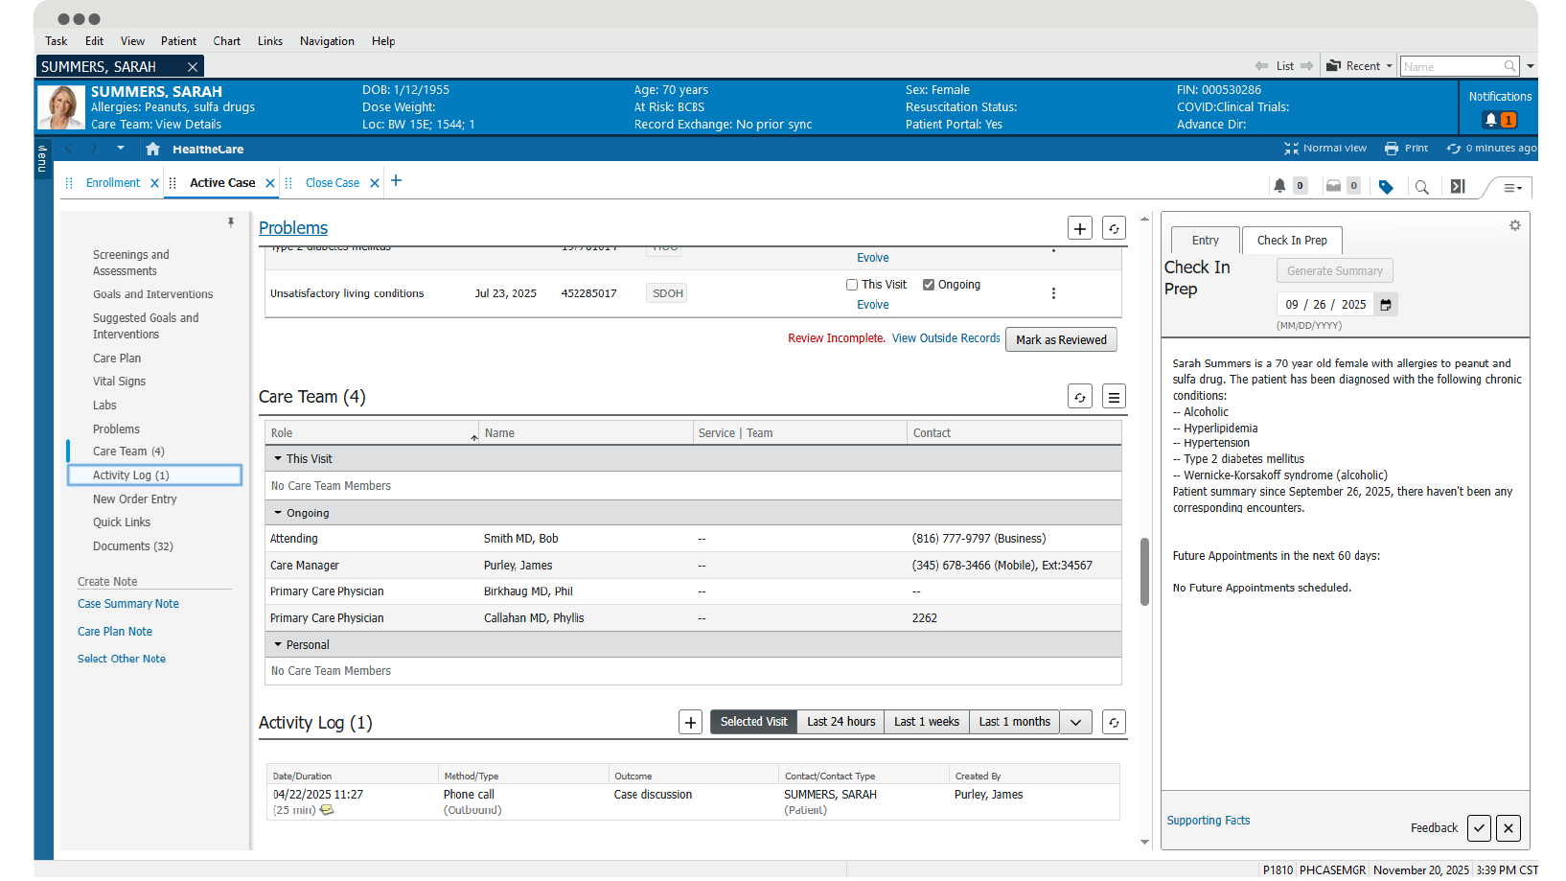The height and width of the screenshot is (881, 1566).
Task: Click the Print icon
Action: pos(1392,149)
